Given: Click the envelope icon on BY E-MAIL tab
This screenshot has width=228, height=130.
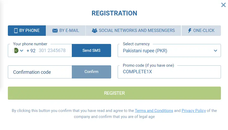Looking at the screenshot, I should pyautogui.click(x=55, y=31).
